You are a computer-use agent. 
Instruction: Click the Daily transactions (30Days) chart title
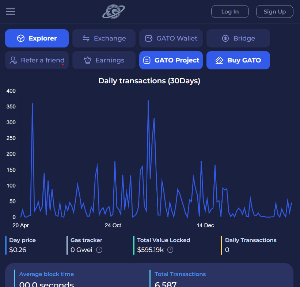click(x=149, y=81)
